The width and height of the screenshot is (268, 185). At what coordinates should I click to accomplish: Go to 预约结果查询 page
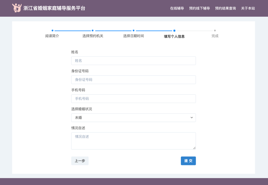click(225, 8)
